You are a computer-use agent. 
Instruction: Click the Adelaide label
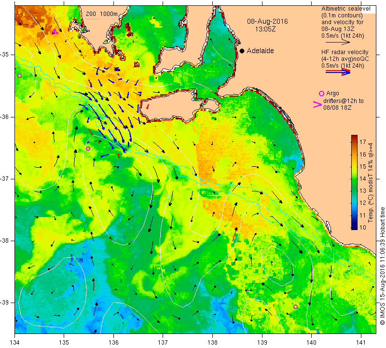(x=260, y=51)
